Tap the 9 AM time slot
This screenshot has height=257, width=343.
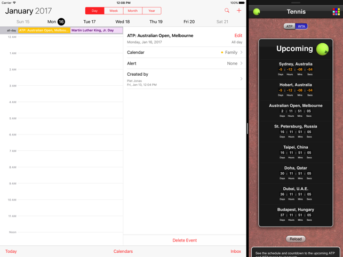point(70,191)
